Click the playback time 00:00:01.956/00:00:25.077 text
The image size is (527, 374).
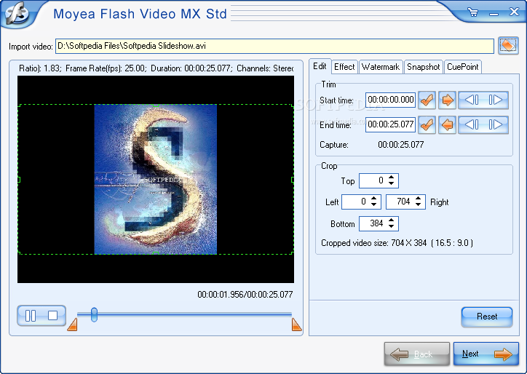point(245,295)
